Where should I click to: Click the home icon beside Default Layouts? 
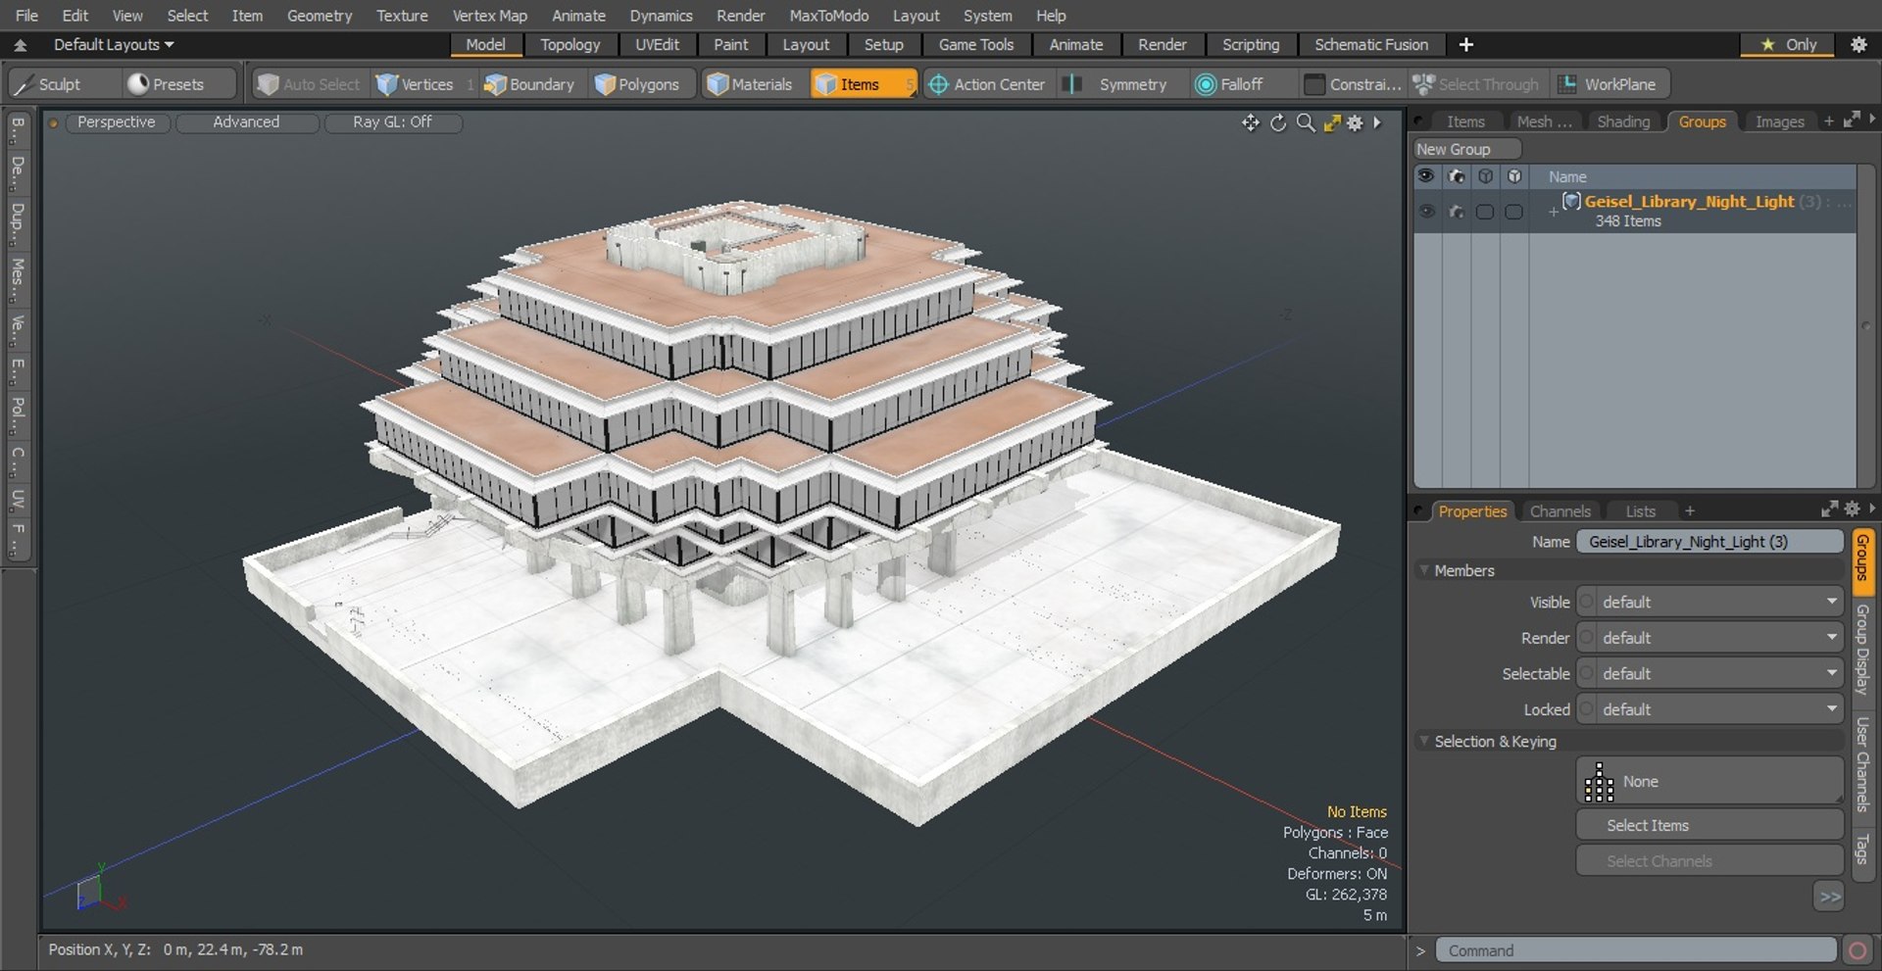coord(21,45)
